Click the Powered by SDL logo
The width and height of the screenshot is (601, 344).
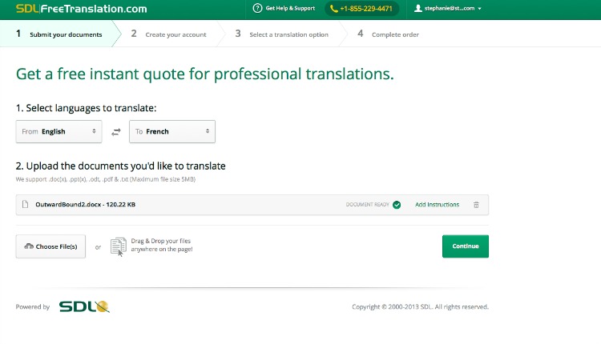(x=84, y=307)
